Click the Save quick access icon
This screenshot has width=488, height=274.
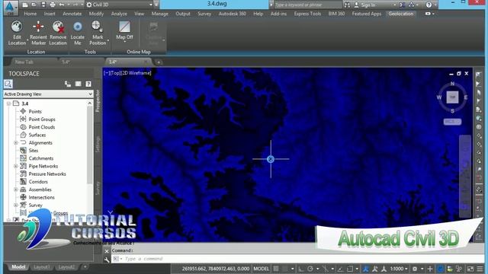[43, 5]
